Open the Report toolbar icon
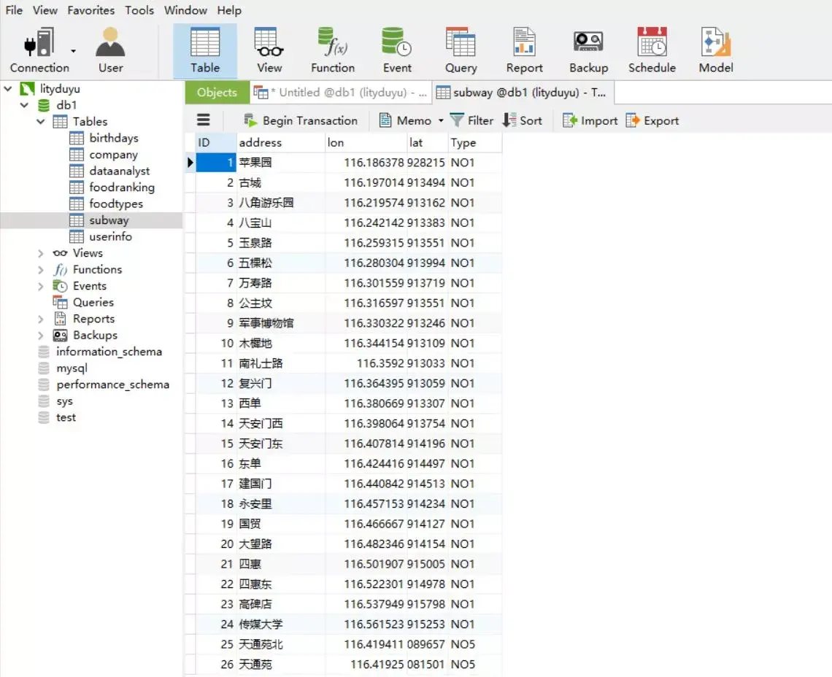 pos(524,51)
